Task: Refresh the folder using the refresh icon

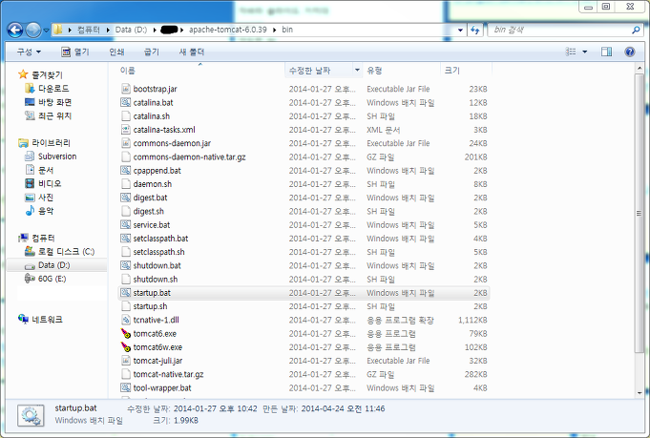Action: point(475,30)
